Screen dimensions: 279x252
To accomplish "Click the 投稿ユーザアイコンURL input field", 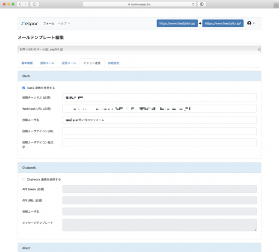I will [x=159, y=131].
